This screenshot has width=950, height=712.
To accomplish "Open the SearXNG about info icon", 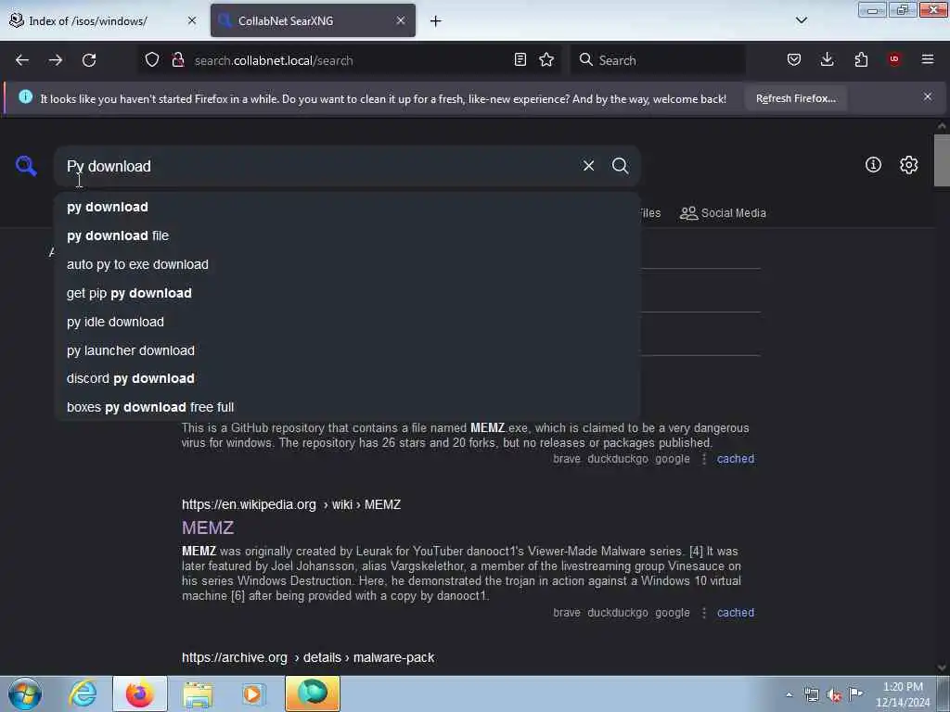I will coord(873,165).
